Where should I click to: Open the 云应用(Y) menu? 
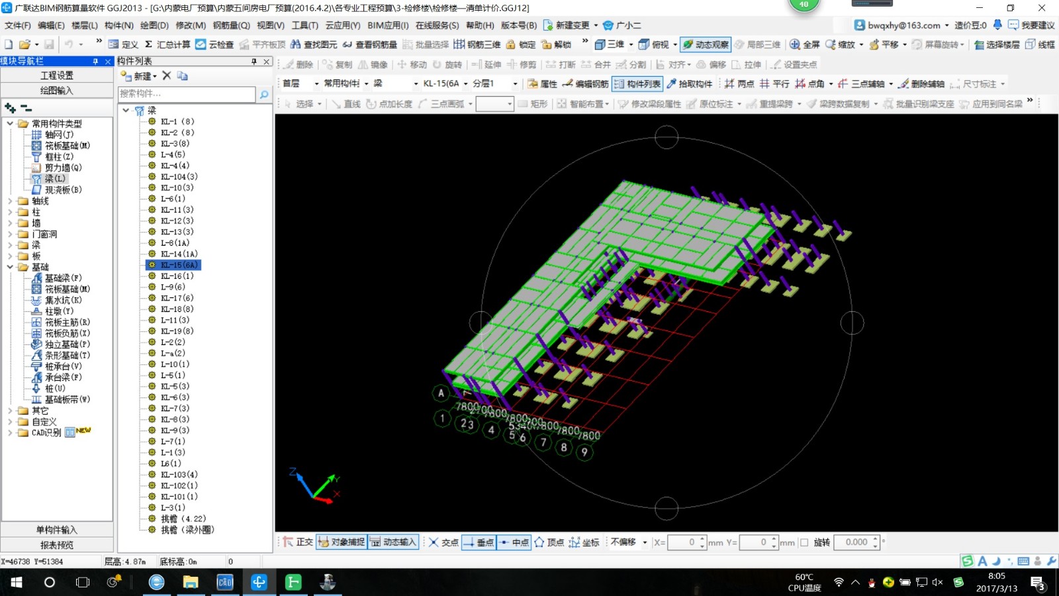click(343, 25)
